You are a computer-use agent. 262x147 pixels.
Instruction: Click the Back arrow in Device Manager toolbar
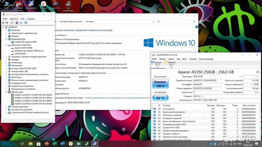tap(3, 23)
